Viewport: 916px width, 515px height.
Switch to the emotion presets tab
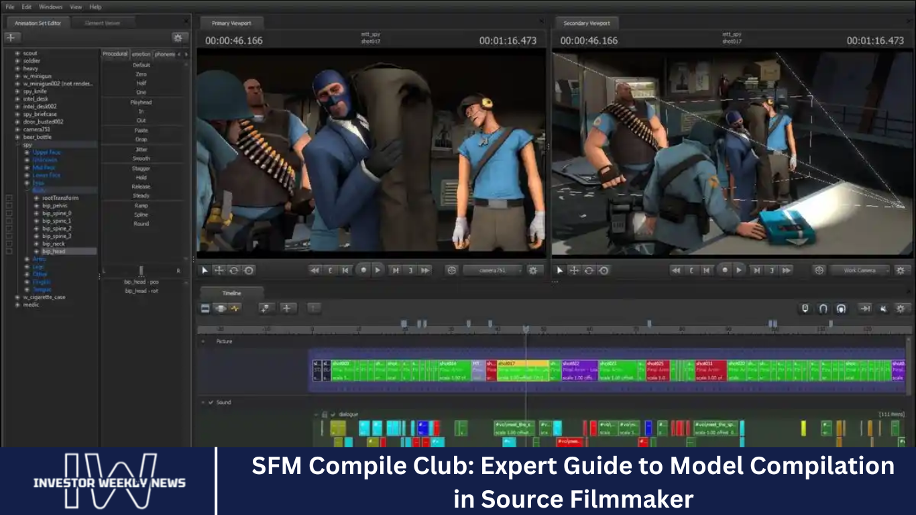point(141,54)
